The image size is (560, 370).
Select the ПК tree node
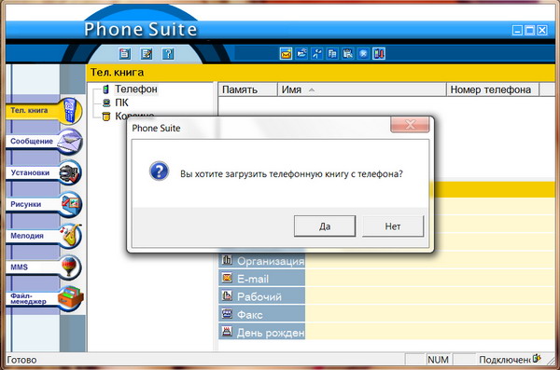click(121, 103)
